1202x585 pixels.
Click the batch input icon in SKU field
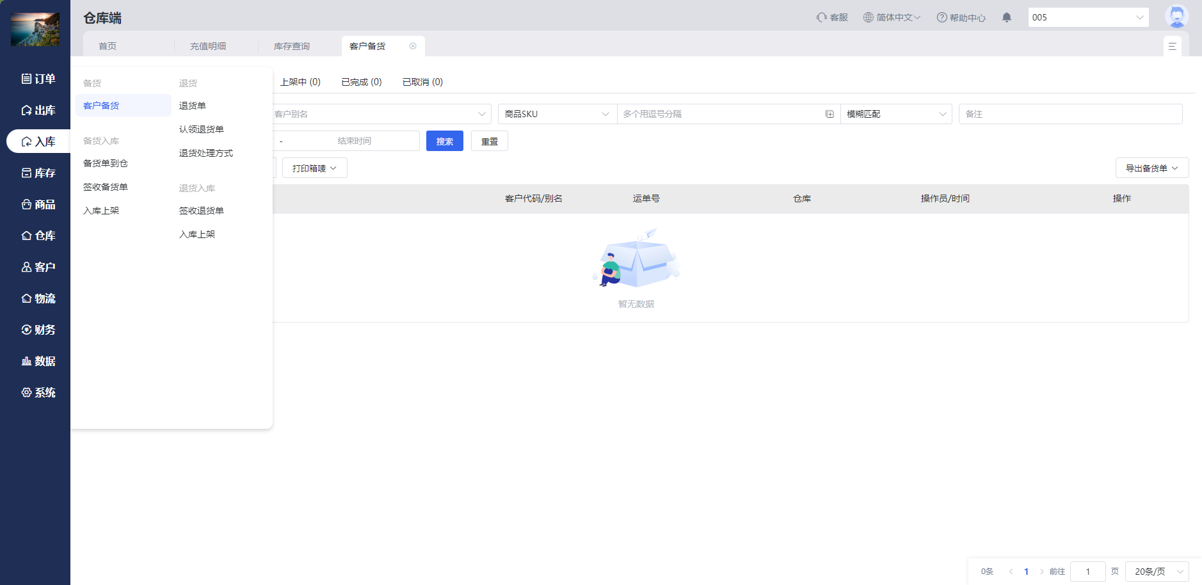[x=829, y=114]
